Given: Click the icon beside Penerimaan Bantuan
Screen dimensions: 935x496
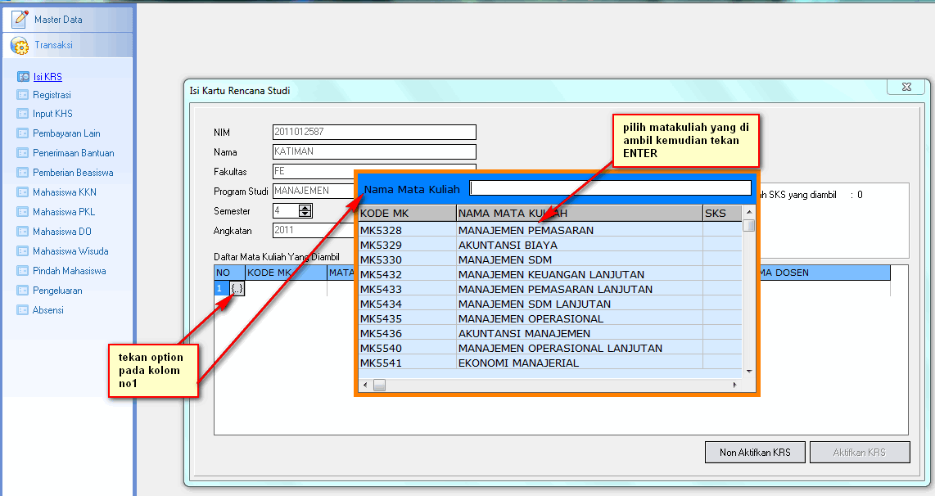Looking at the screenshot, I should (23, 153).
